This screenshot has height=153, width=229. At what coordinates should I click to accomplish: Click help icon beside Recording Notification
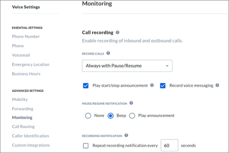[126, 135]
